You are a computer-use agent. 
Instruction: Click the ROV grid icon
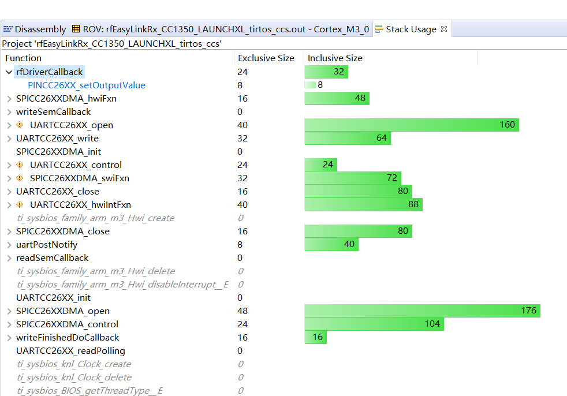pyautogui.click(x=76, y=28)
